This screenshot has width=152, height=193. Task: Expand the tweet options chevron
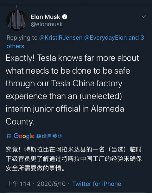point(143,17)
